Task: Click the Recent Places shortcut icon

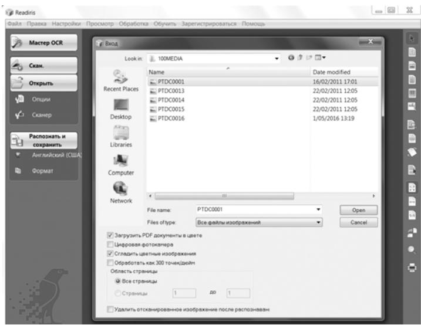Action: [x=120, y=77]
